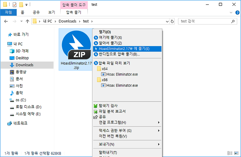Click the test 검색 search box
The width and height of the screenshot is (241, 157).
pos(208,21)
